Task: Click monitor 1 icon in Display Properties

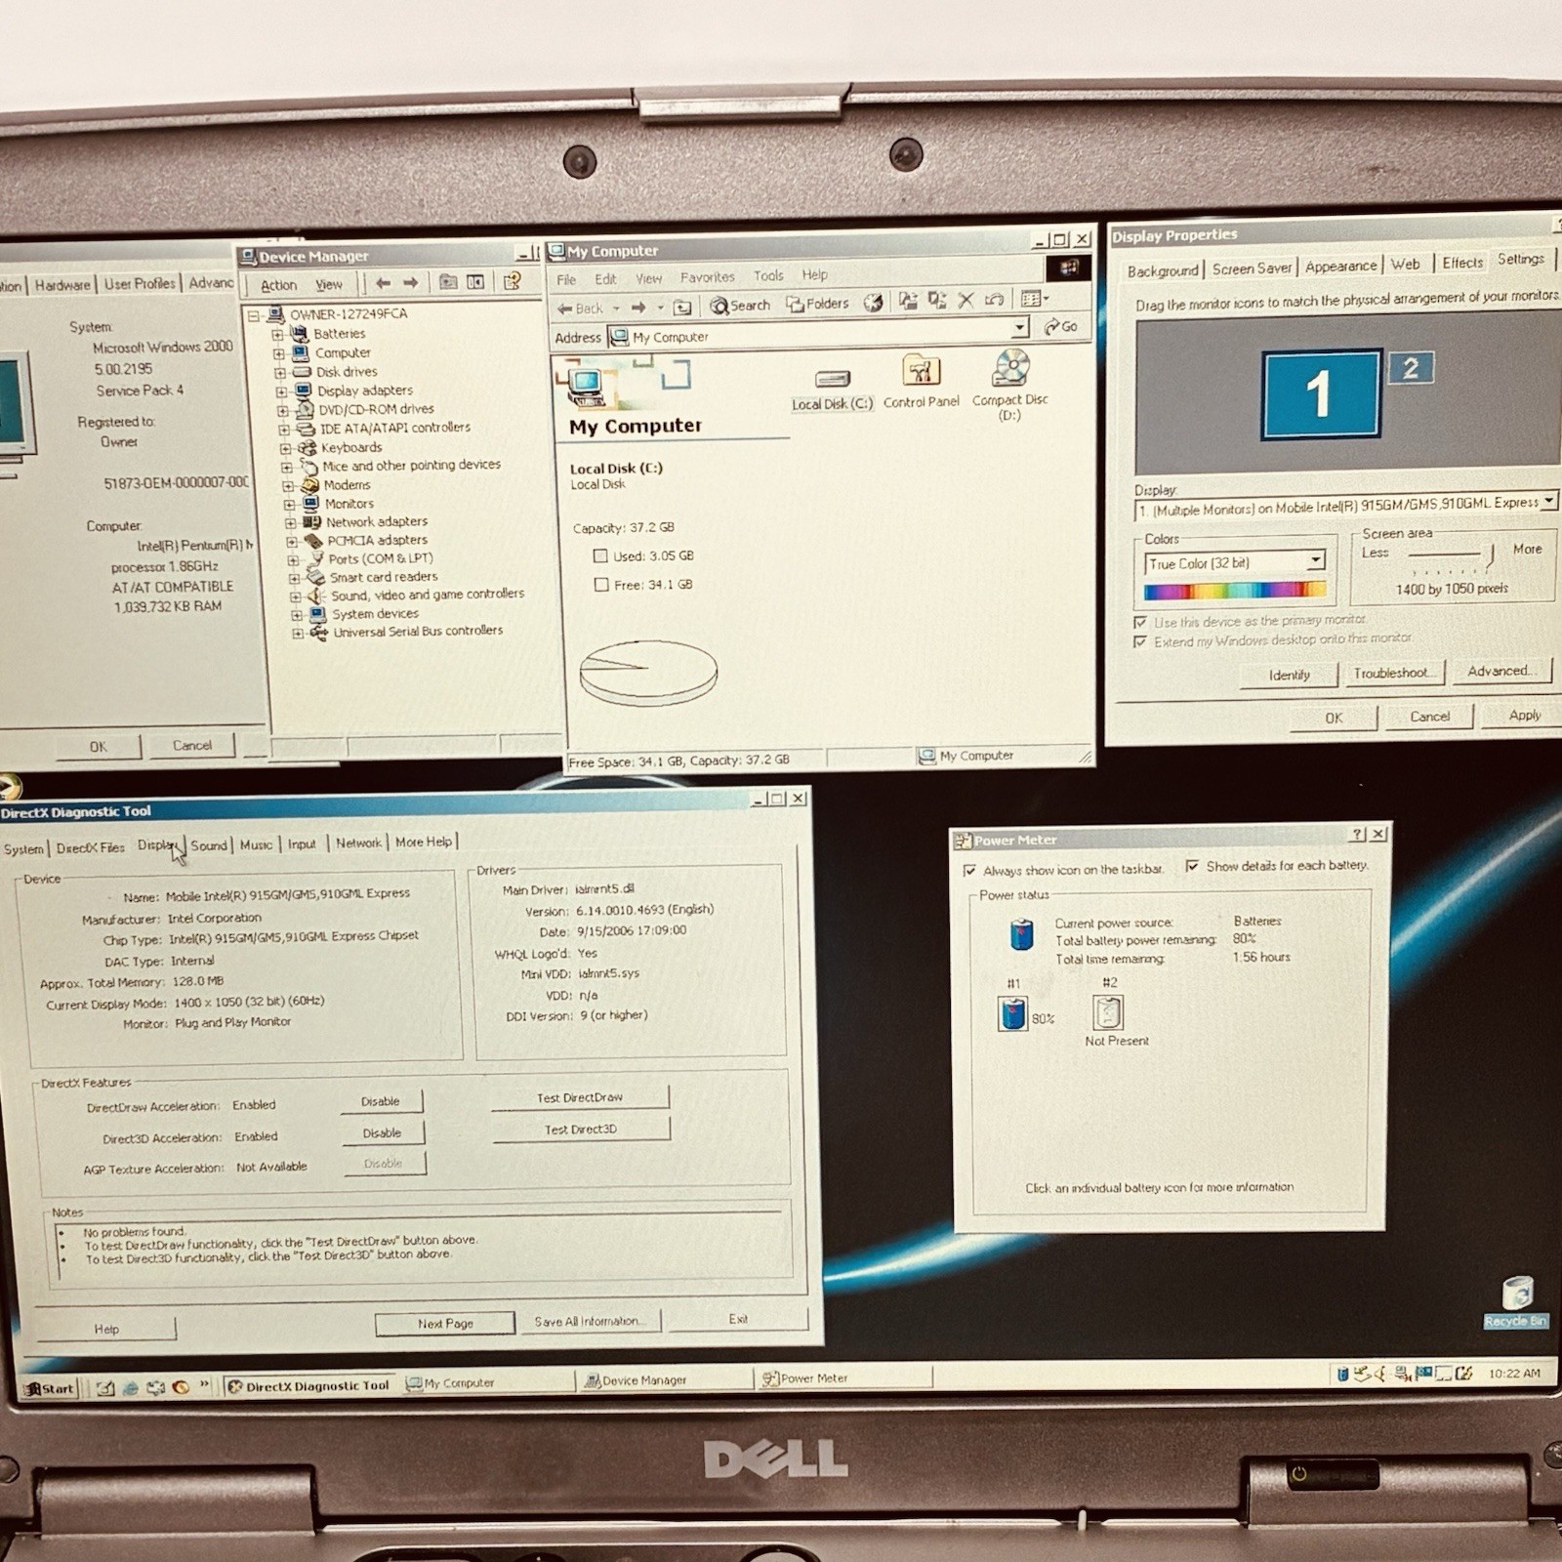Action: 1322,393
